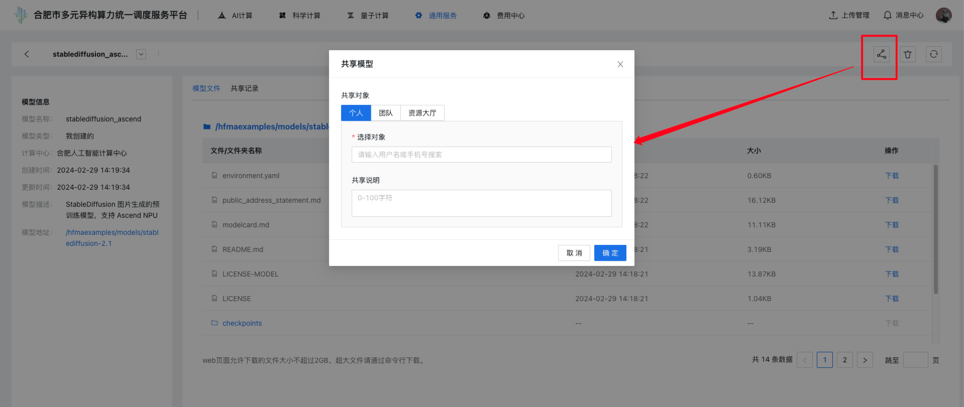The width and height of the screenshot is (964, 407).
Task: Focus the user name or phone search field
Action: tap(481, 155)
